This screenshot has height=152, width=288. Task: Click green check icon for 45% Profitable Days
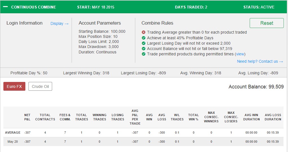click(x=144, y=38)
